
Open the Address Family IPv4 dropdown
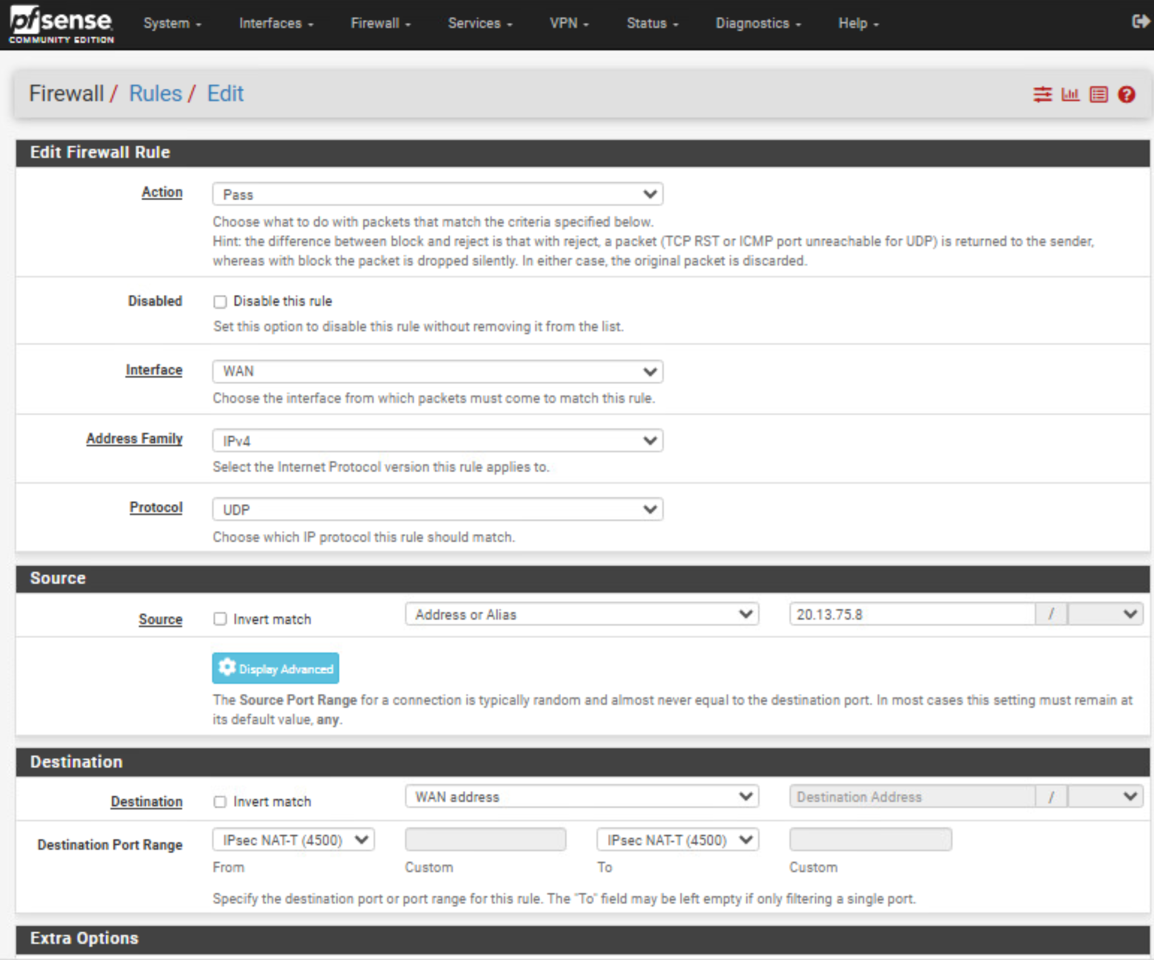coord(438,441)
